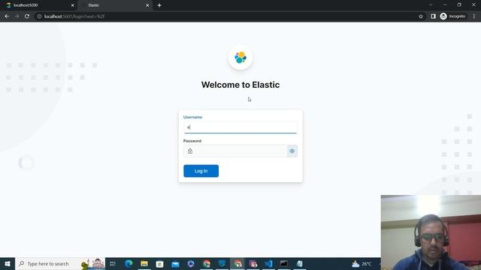481x270 pixels.
Task: Reload the current page
Action: click(27, 16)
